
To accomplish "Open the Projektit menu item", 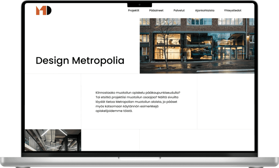I will [x=134, y=11].
